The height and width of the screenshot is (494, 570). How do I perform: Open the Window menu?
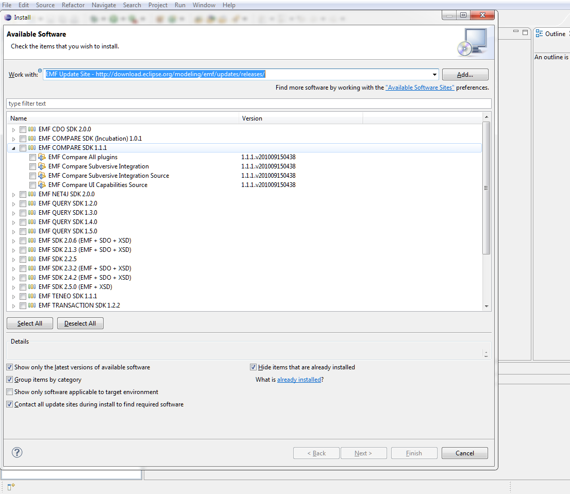tap(204, 5)
